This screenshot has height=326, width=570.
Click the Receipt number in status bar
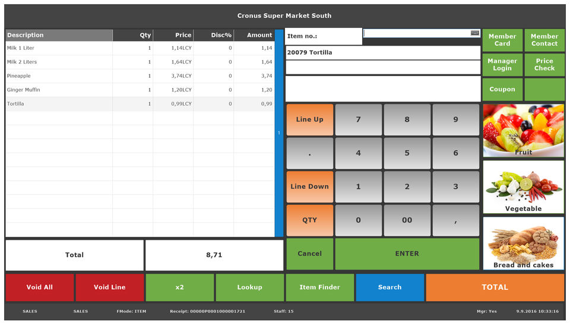(208, 312)
